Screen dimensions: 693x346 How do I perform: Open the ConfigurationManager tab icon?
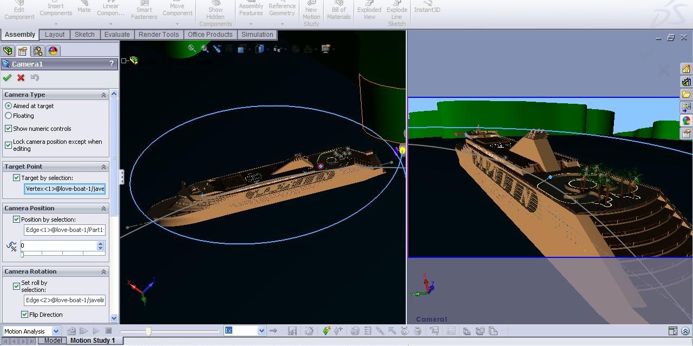click(x=38, y=51)
